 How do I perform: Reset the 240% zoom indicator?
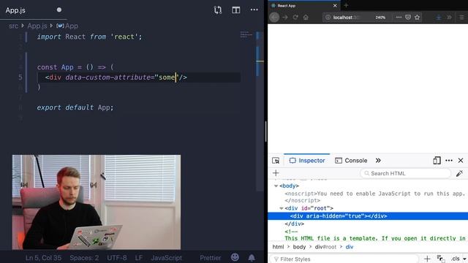(x=380, y=18)
